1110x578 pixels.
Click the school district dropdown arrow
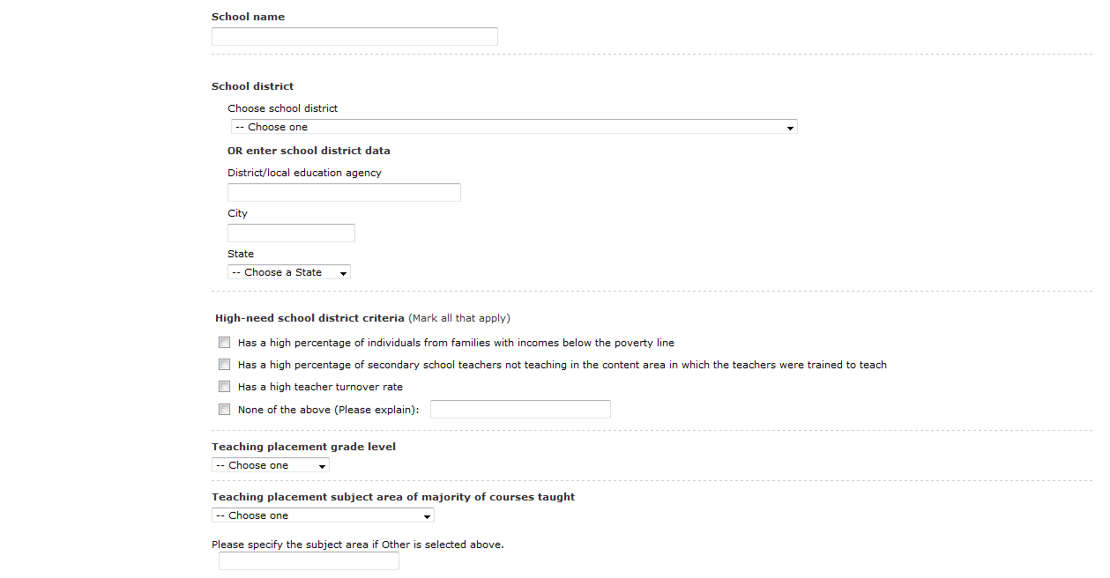792,128
